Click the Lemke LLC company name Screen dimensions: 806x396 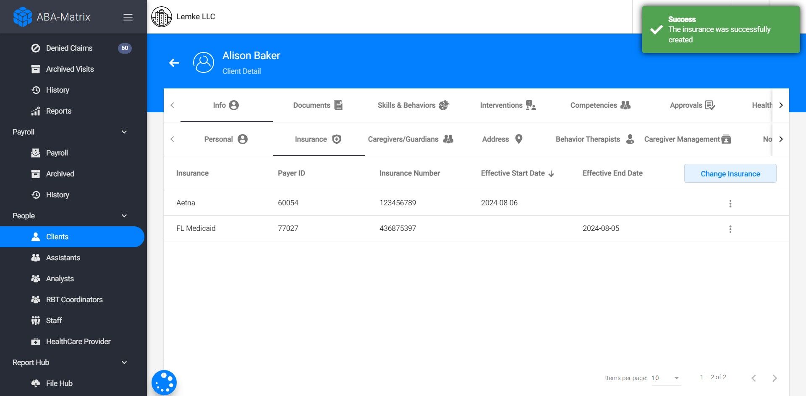196,17
